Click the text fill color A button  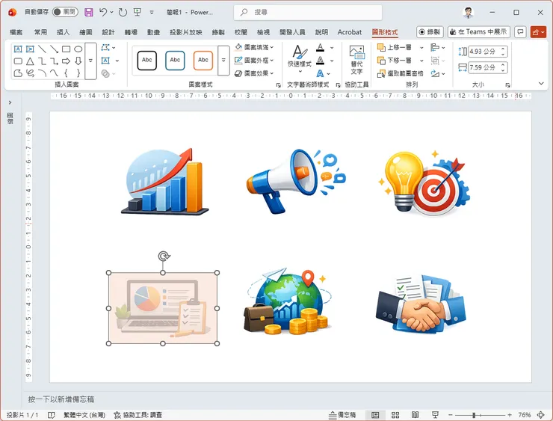tap(320, 47)
